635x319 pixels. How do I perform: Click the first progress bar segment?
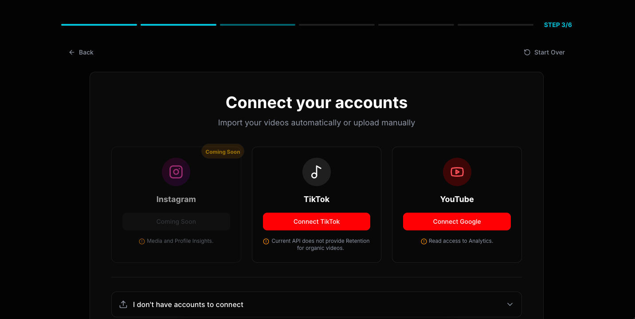[x=99, y=25]
